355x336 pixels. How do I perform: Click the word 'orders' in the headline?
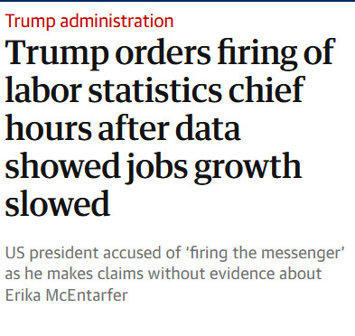point(163,53)
